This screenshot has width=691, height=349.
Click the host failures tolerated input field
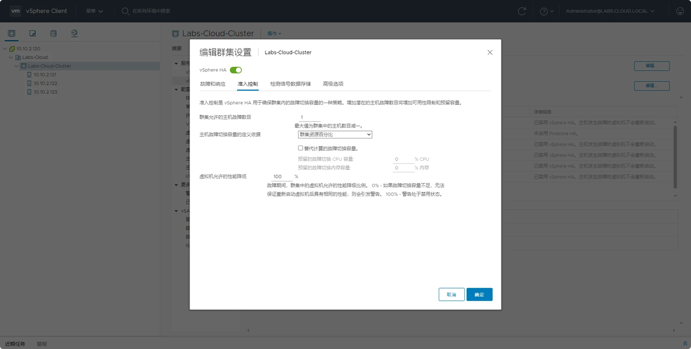pyautogui.click(x=310, y=117)
